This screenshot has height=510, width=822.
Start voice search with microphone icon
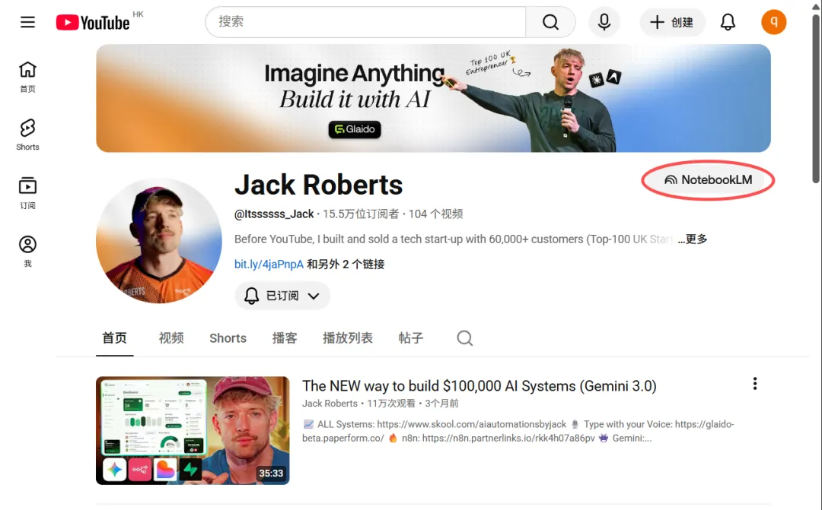tap(604, 22)
